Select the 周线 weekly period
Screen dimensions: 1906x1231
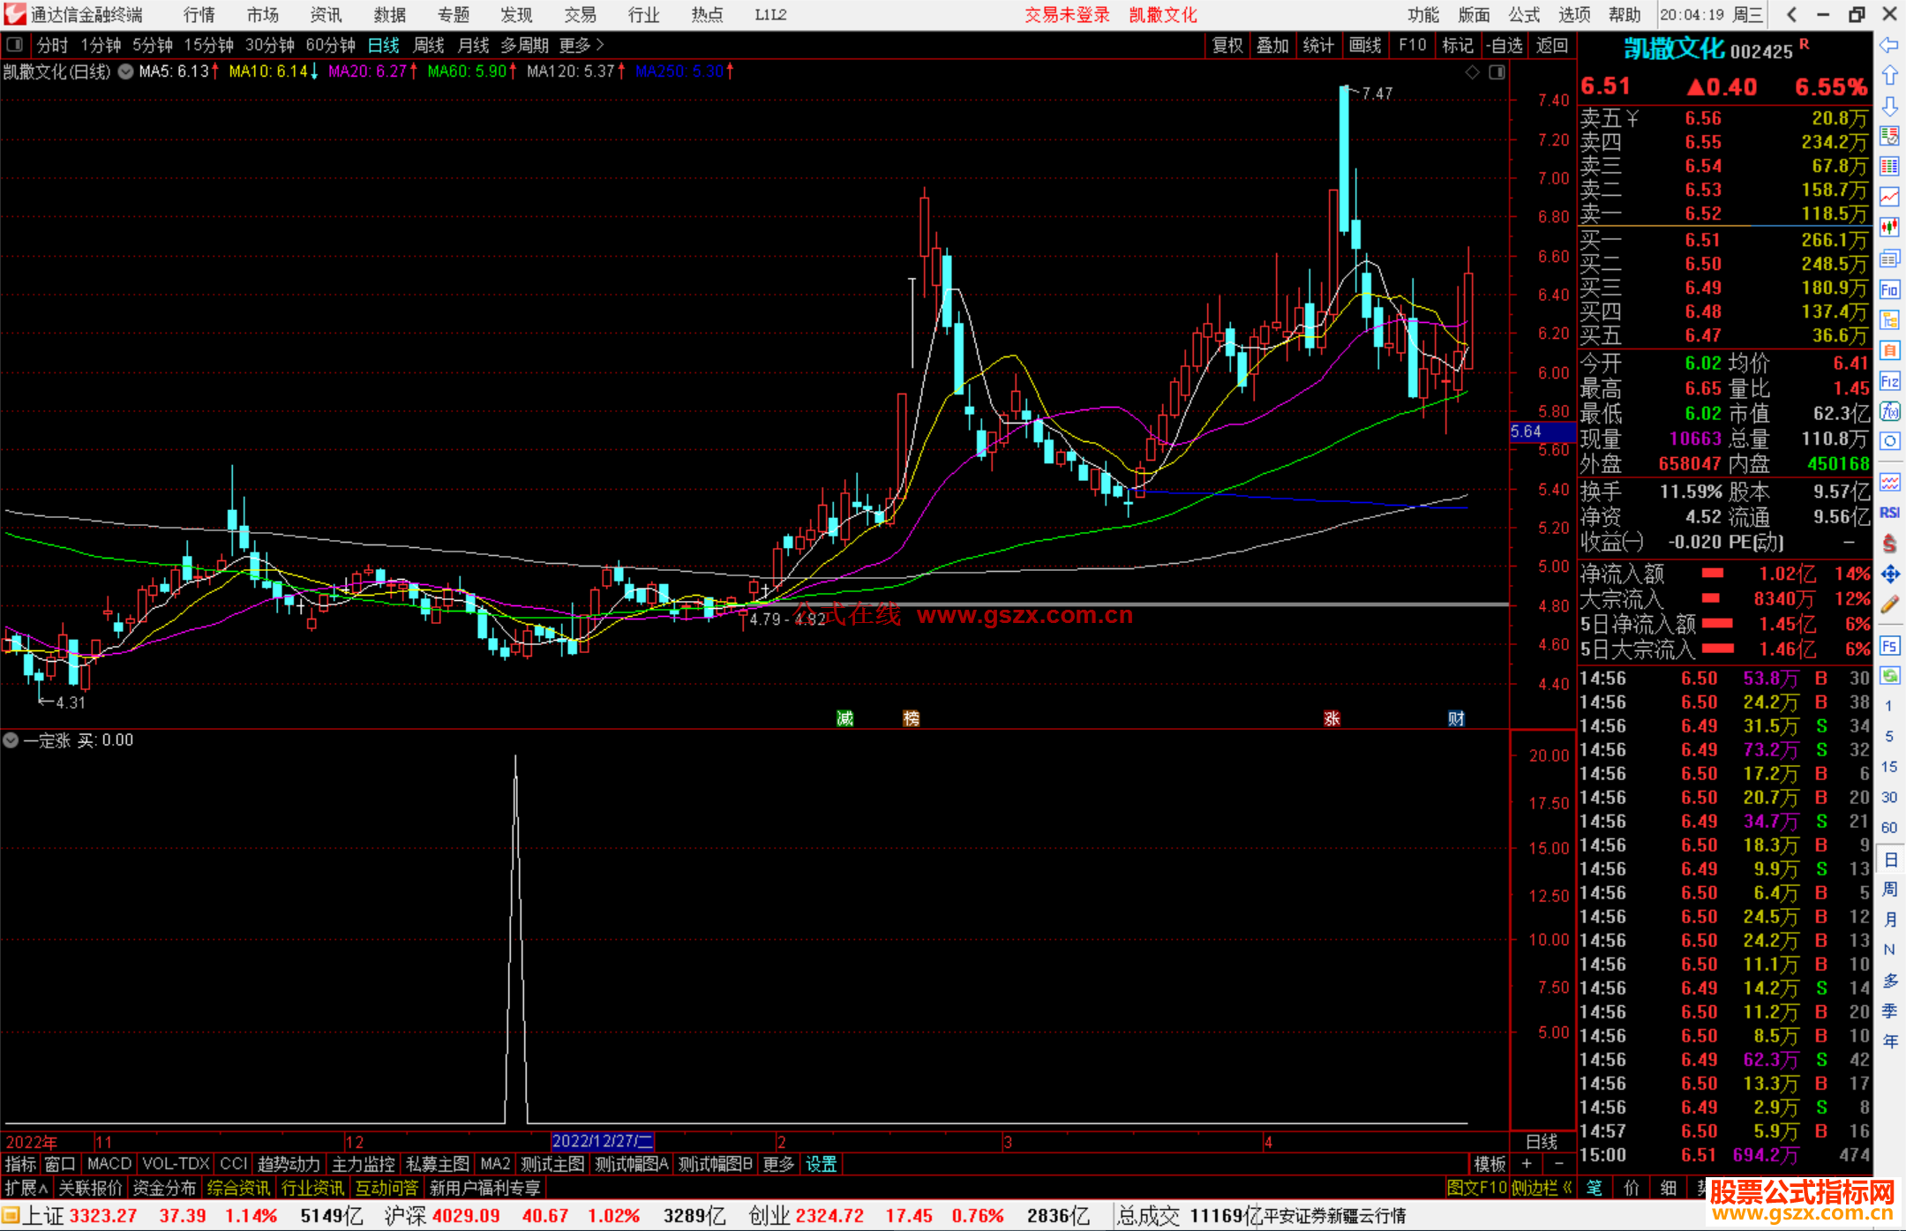(x=429, y=45)
